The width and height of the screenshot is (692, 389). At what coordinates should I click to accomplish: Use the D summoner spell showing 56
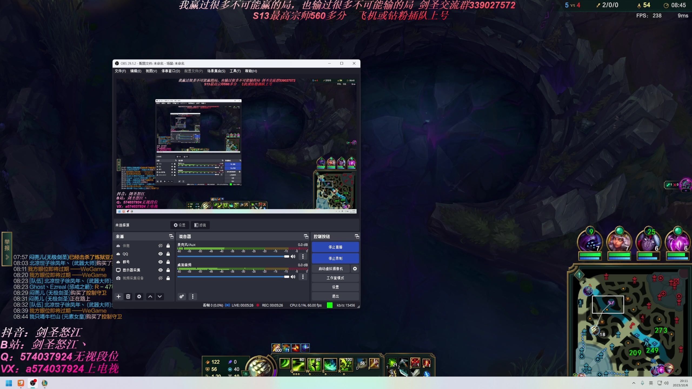pyautogui.click(x=362, y=363)
